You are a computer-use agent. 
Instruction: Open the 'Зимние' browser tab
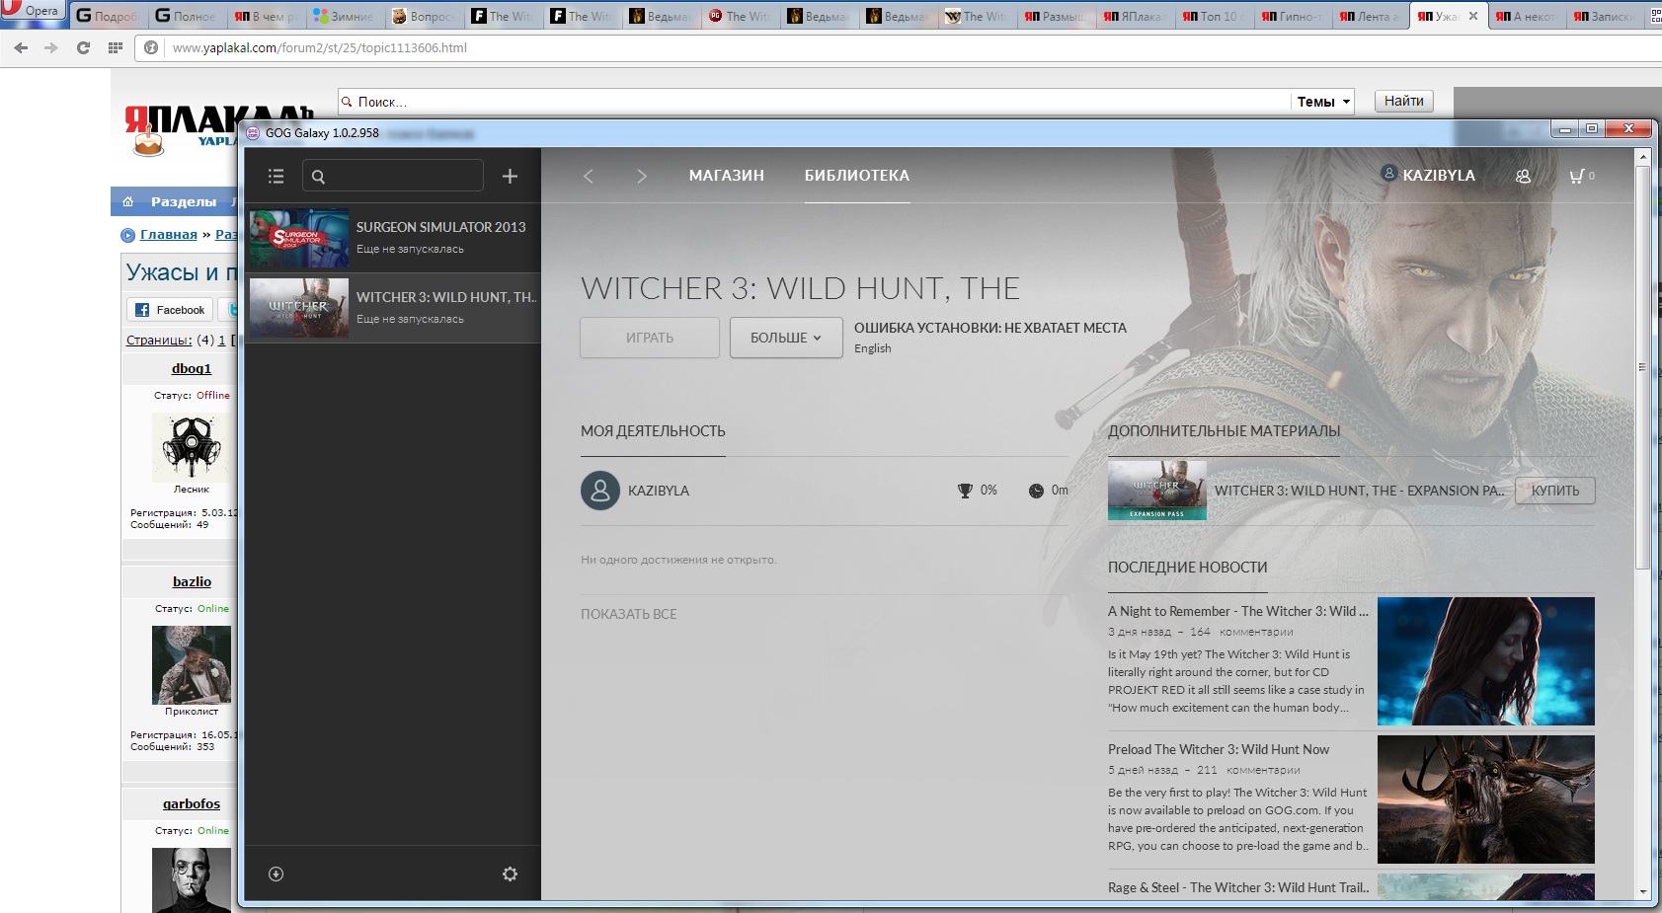coord(345,16)
